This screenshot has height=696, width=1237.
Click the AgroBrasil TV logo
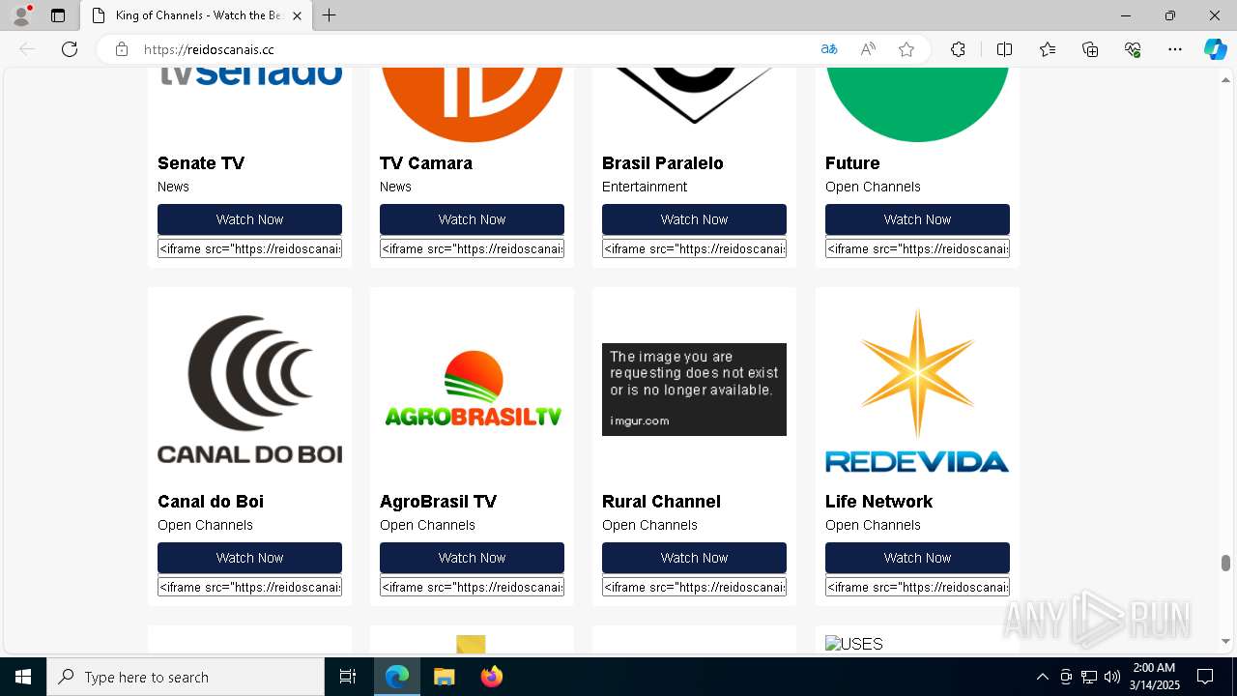(472, 389)
